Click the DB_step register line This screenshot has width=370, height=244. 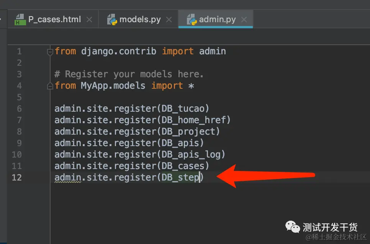(x=129, y=177)
